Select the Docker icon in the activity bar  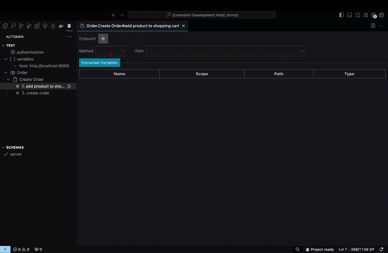[61, 26]
